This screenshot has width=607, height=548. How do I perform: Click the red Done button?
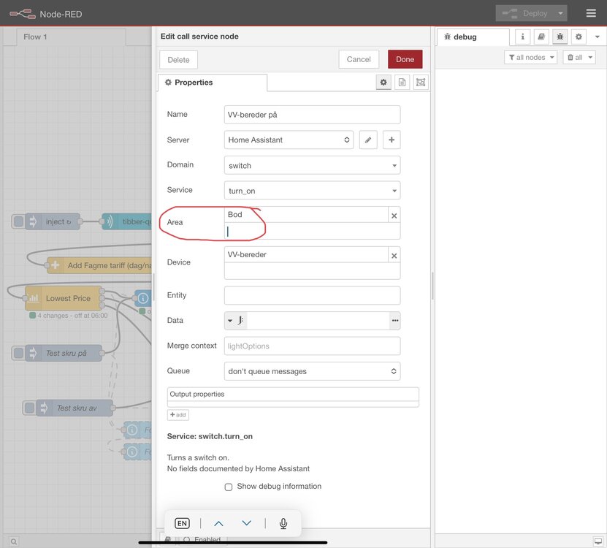tap(405, 59)
